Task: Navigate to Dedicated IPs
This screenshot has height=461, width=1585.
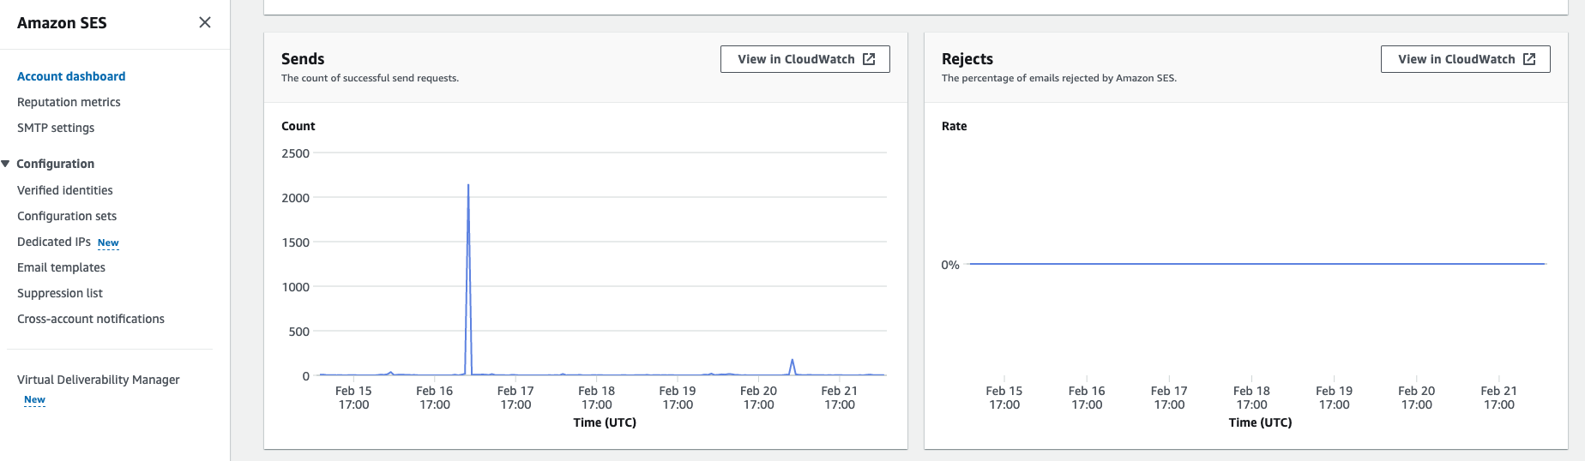Action: click(x=53, y=242)
